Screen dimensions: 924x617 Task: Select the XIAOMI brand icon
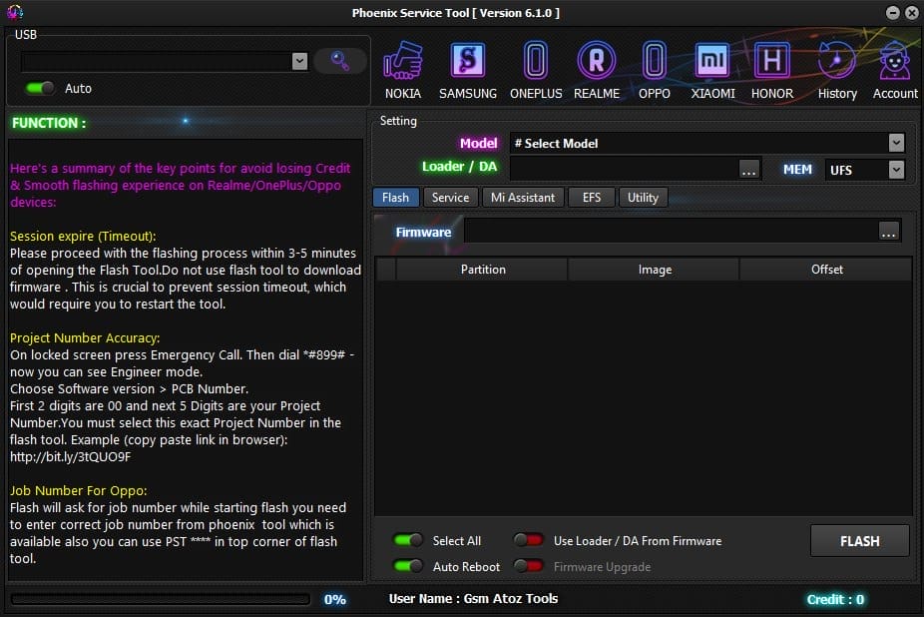pos(711,65)
